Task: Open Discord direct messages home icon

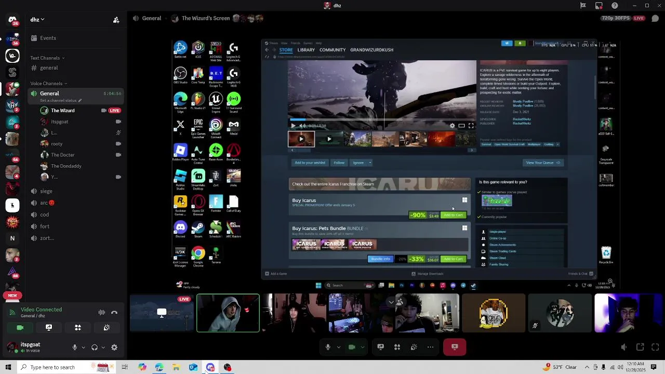Action: [12, 20]
